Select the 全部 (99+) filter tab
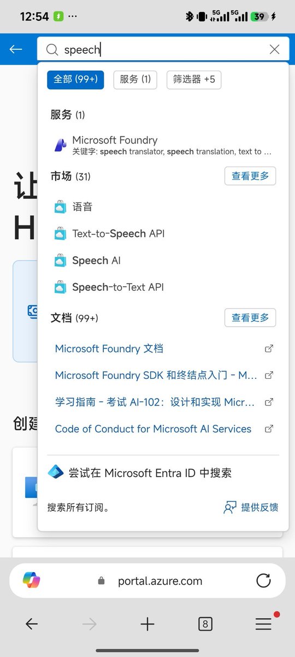The width and height of the screenshot is (295, 657). [x=75, y=79]
